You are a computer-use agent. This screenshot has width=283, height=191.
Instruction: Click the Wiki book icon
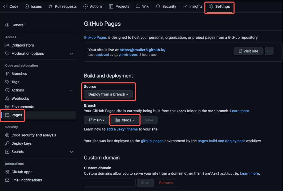[x=138, y=6]
